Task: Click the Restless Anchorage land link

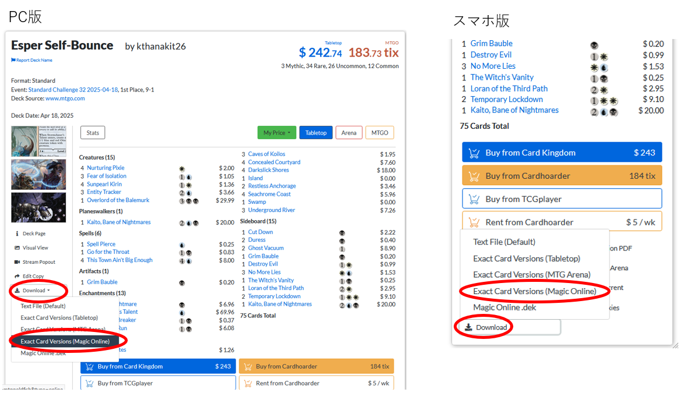Action: (272, 186)
